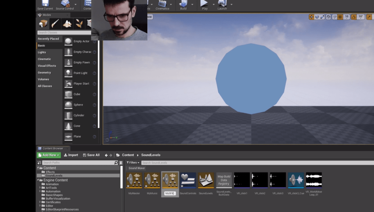Open the Add New dropdown
Screen dimensions: 374x212
click(49, 155)
